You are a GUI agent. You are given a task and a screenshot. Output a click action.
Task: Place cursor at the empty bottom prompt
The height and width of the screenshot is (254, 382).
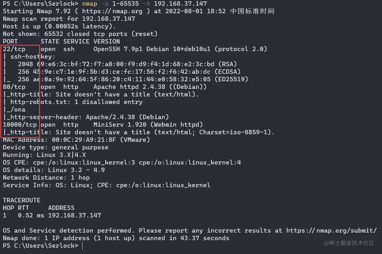point(83,246)
